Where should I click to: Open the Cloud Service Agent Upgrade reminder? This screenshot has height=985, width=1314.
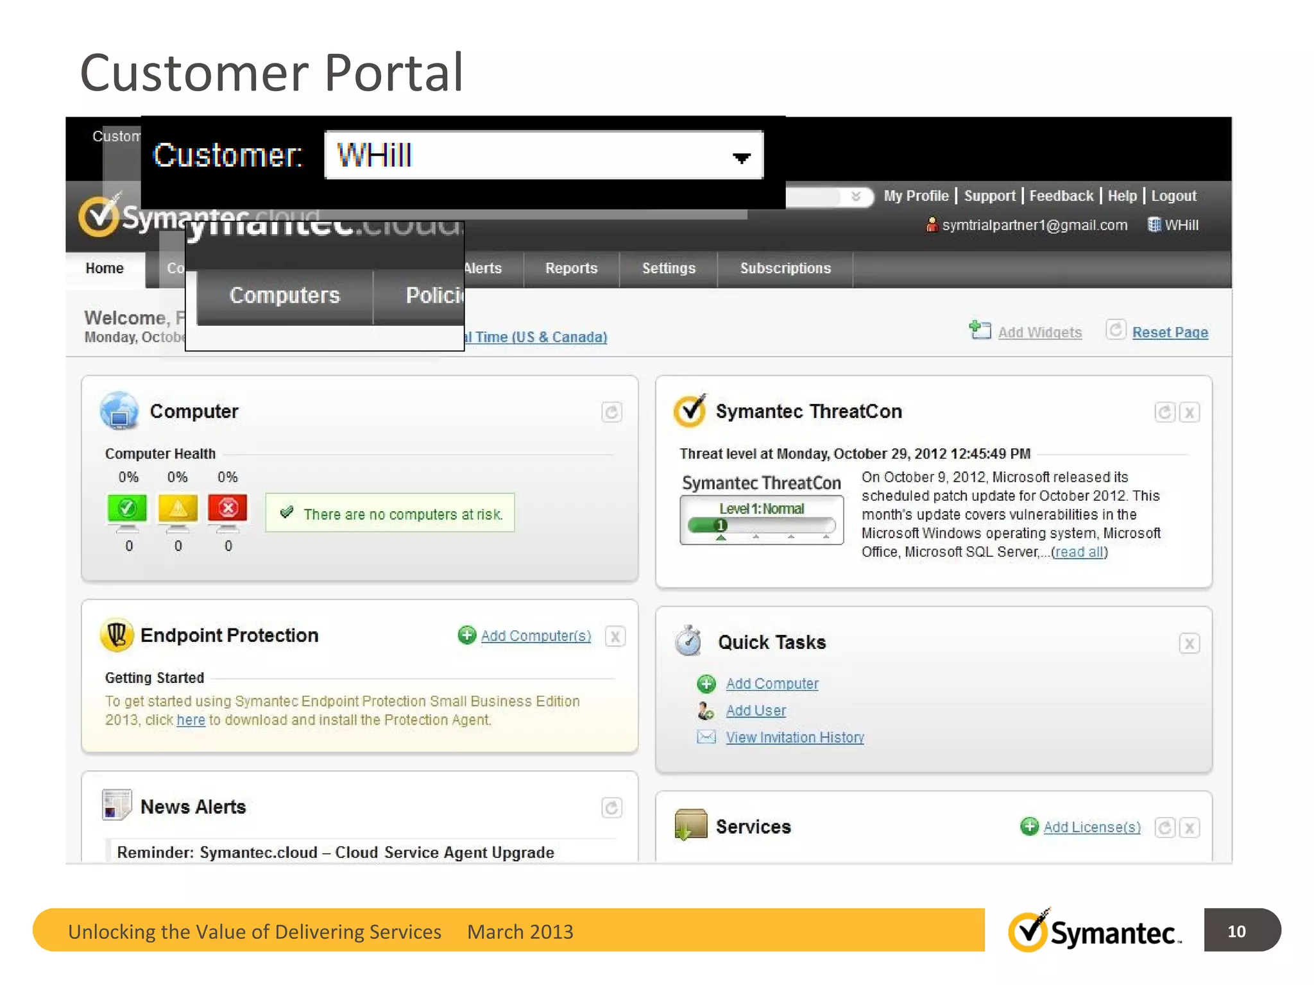336,852
